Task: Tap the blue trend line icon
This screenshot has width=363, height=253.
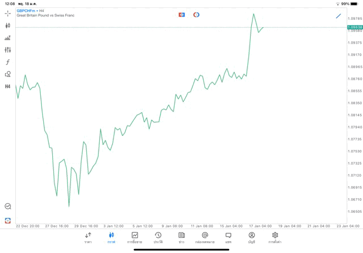Action: (339, 16)
